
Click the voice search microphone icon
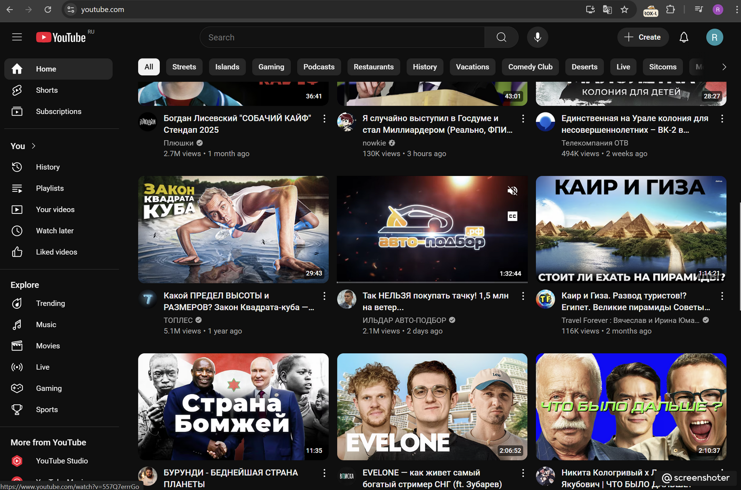pos(537,37)
